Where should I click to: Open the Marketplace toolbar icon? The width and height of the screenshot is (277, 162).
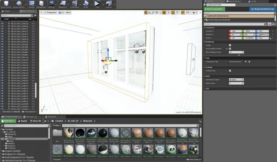pyautogui.click(x=41, y=4)
